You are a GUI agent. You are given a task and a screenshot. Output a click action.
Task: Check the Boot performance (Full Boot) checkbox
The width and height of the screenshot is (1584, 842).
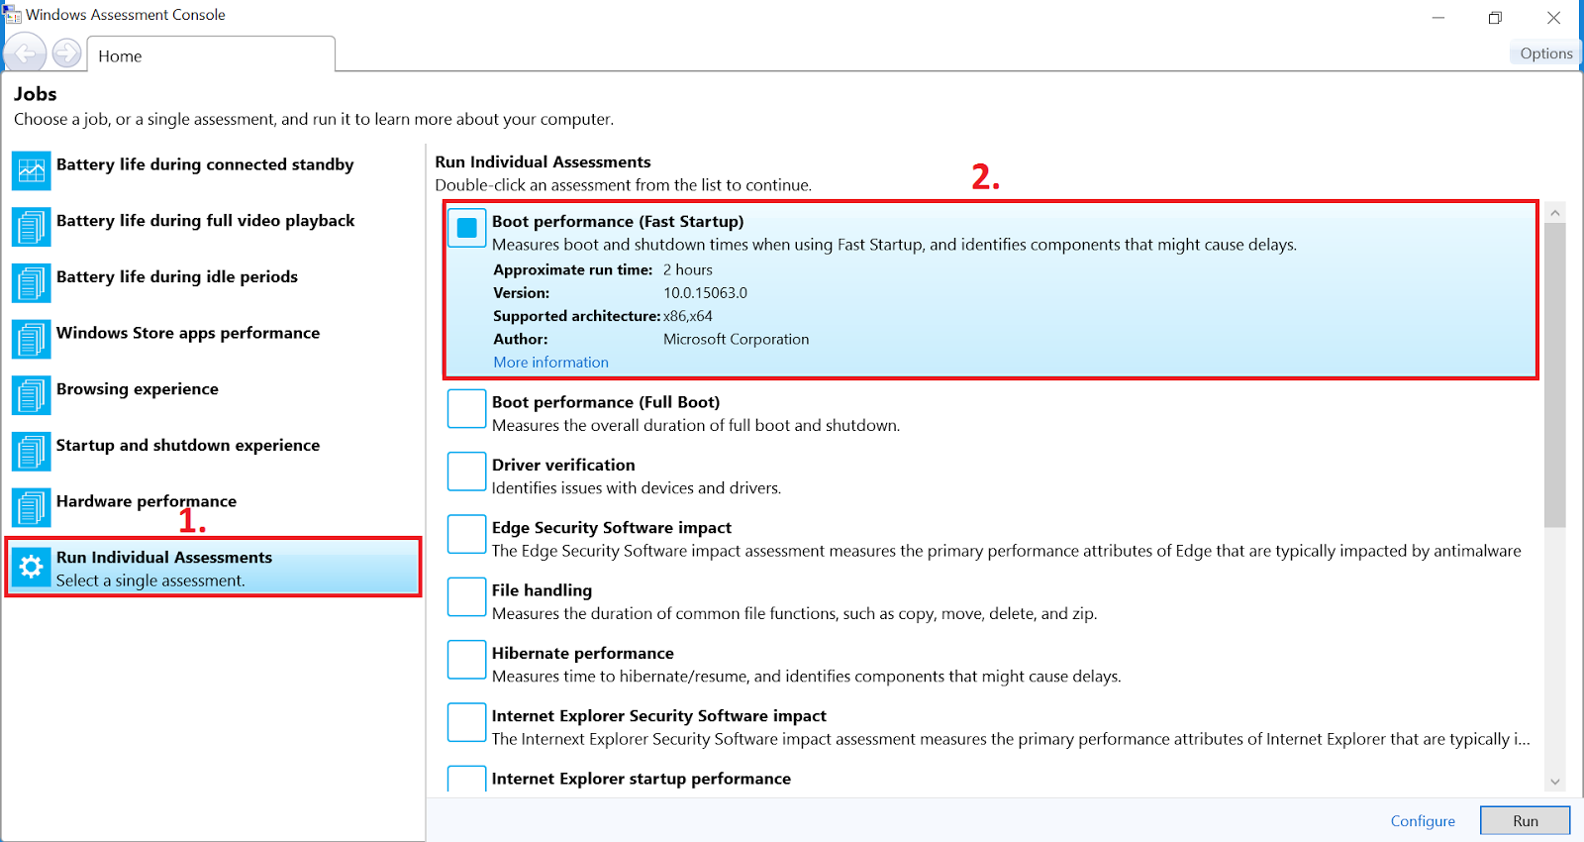click(466, 408)
